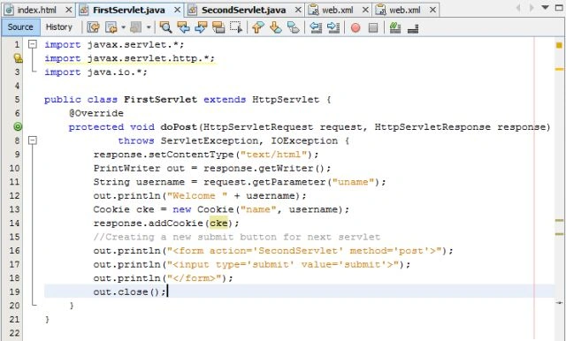Click the "text/html" string literal
The image size is (566, 341).
coord(273,155)
